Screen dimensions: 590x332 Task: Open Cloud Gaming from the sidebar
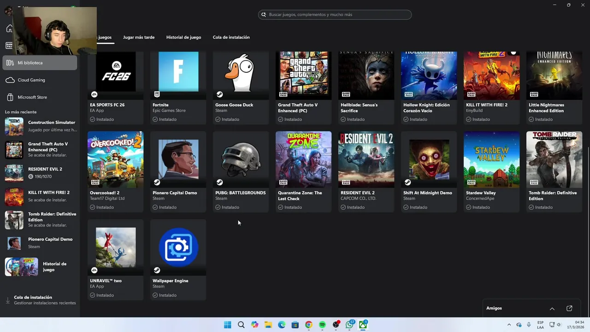(40, 80)
